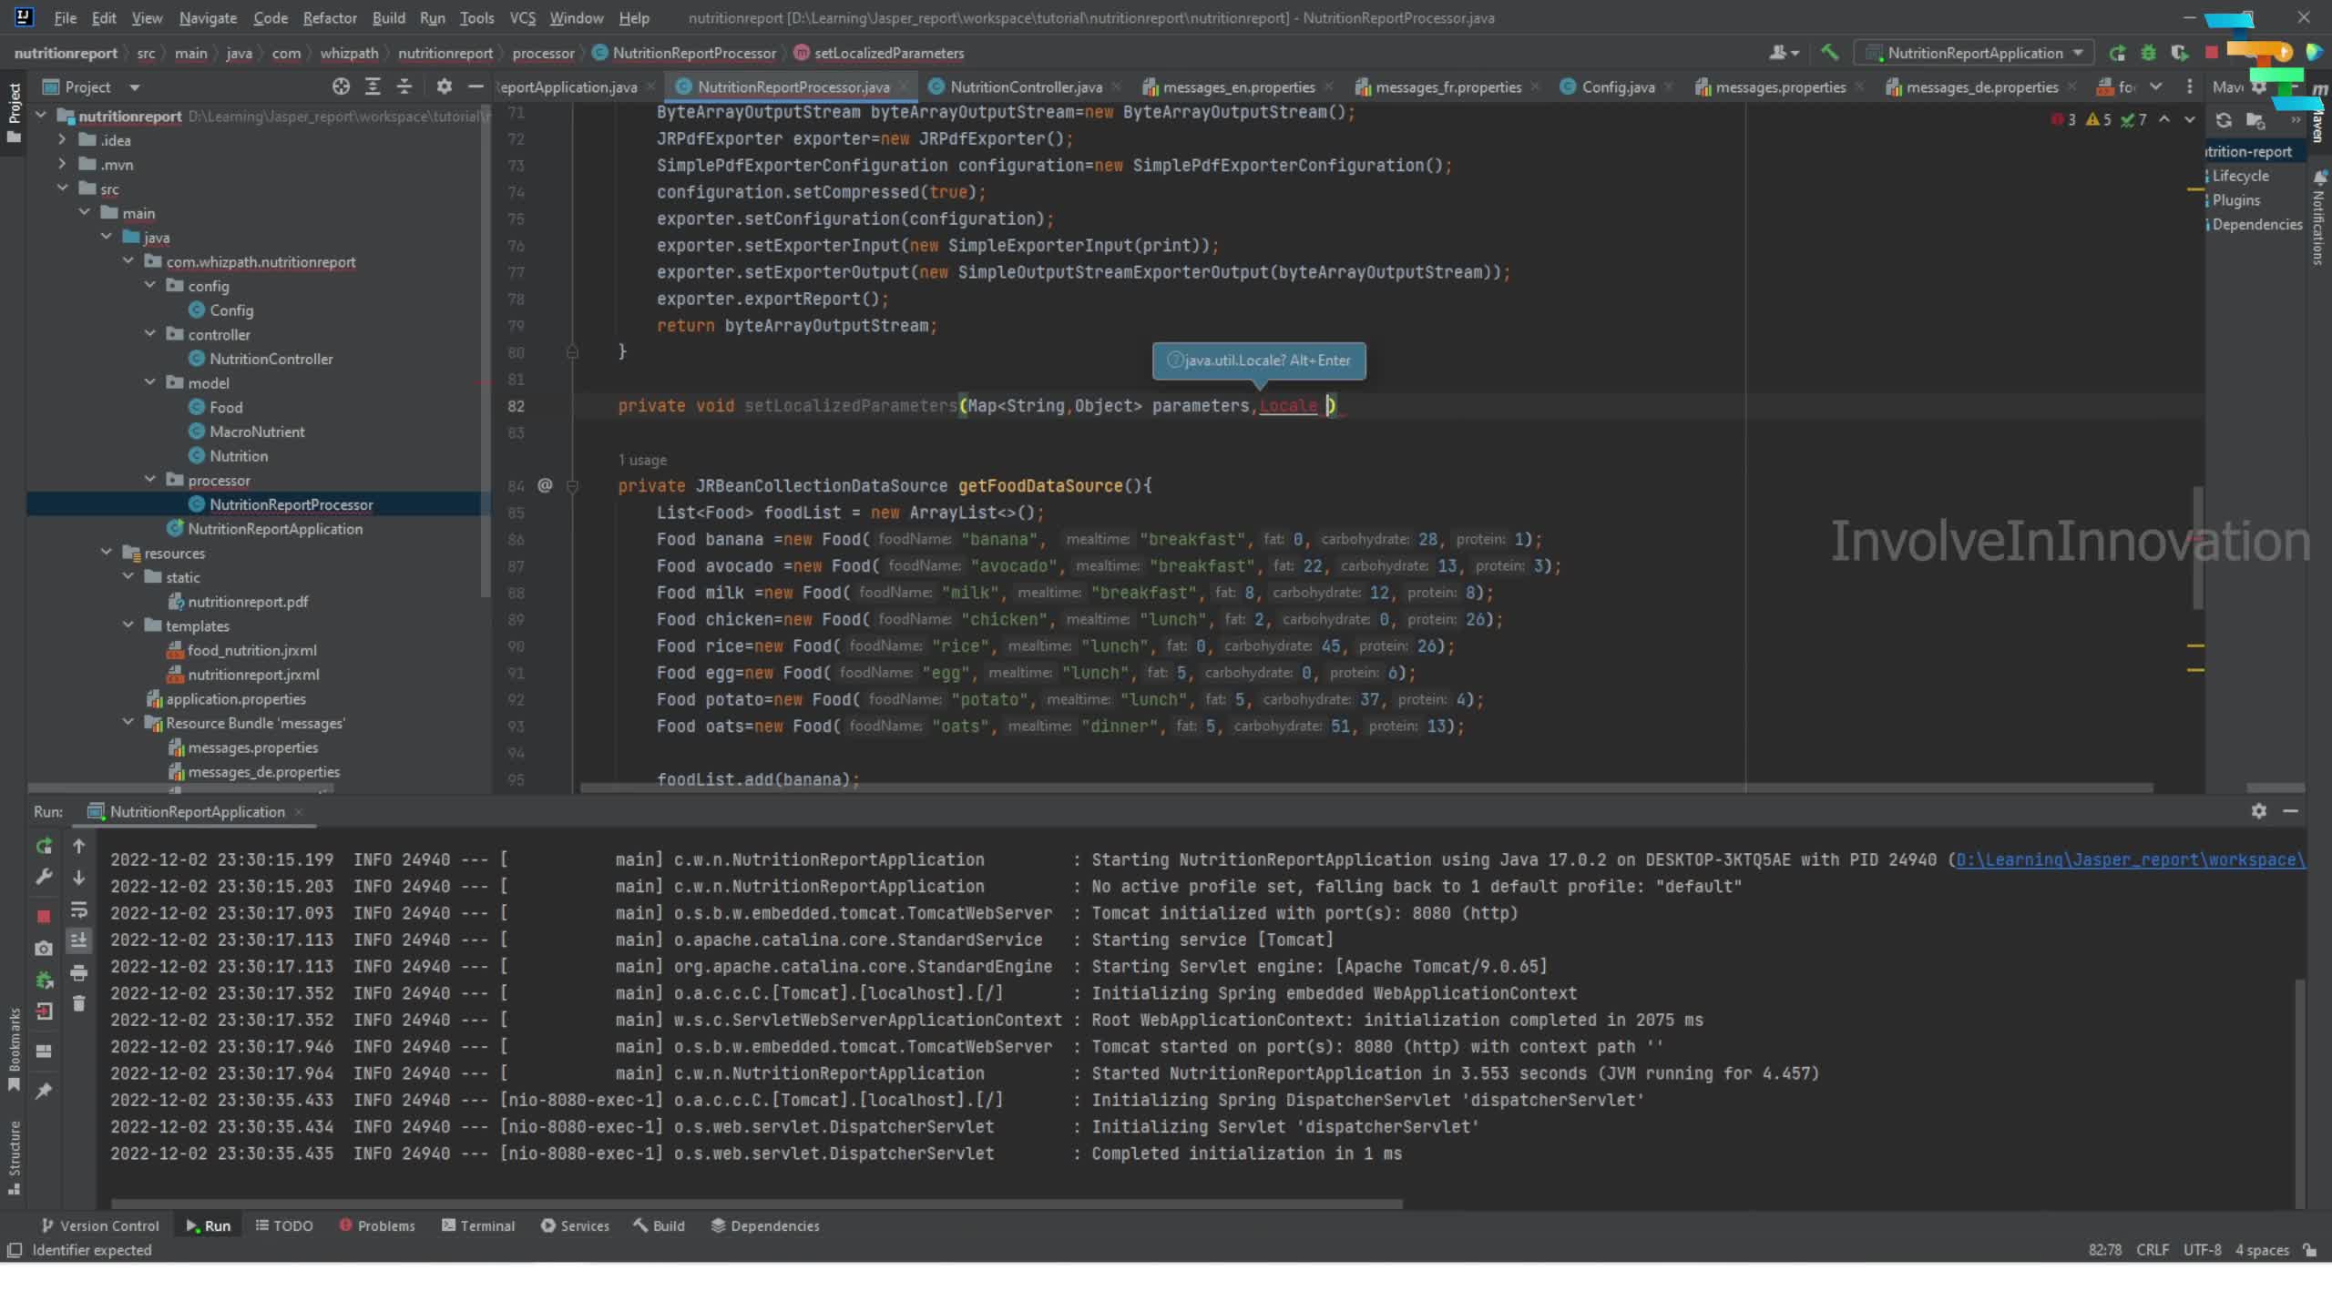The width and height of the screenshot is (2332, 1311).
Task: Collapse the src folder
Action: [x=63, y=188]
